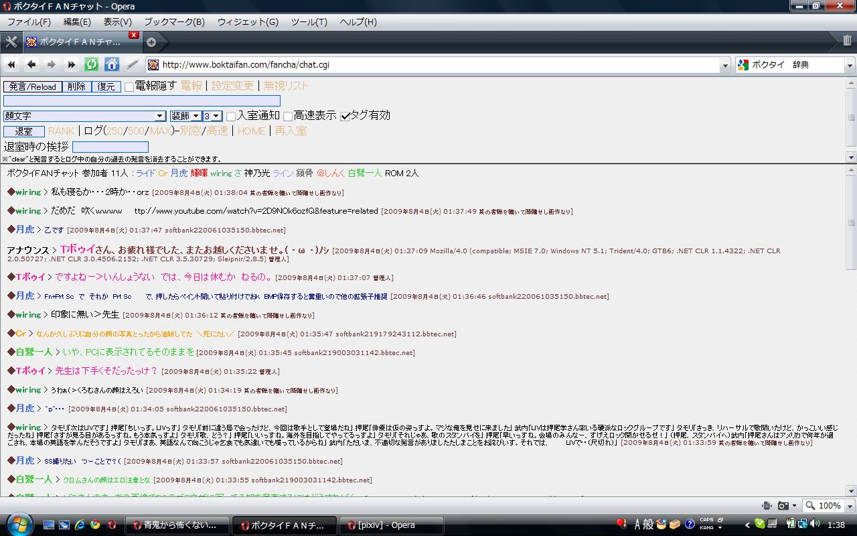The height and width of the screenshot is (536, 857).
Task: Open the 設定変更 link
Action: pos(233,86)
